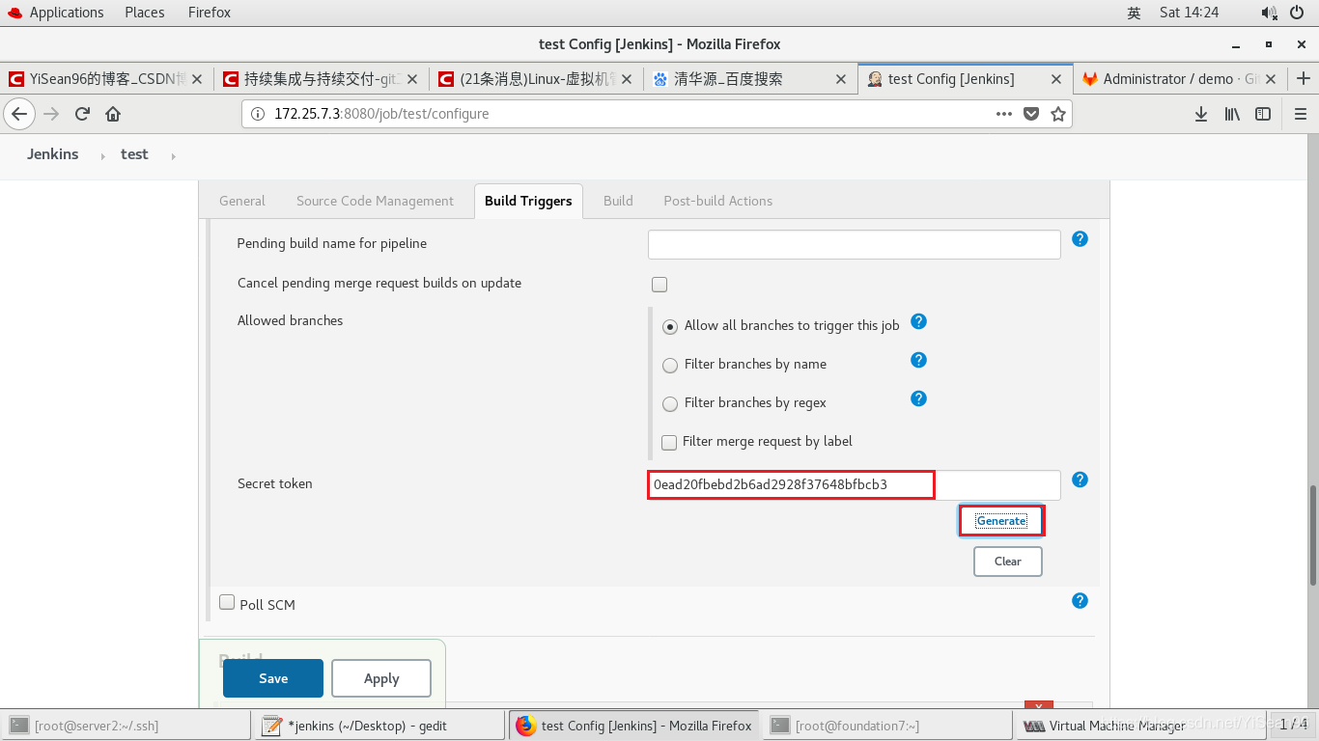The height and width of the screenshot is (741, 1319).
Task: Jump to Build config tab
Action: pos(618,201)
